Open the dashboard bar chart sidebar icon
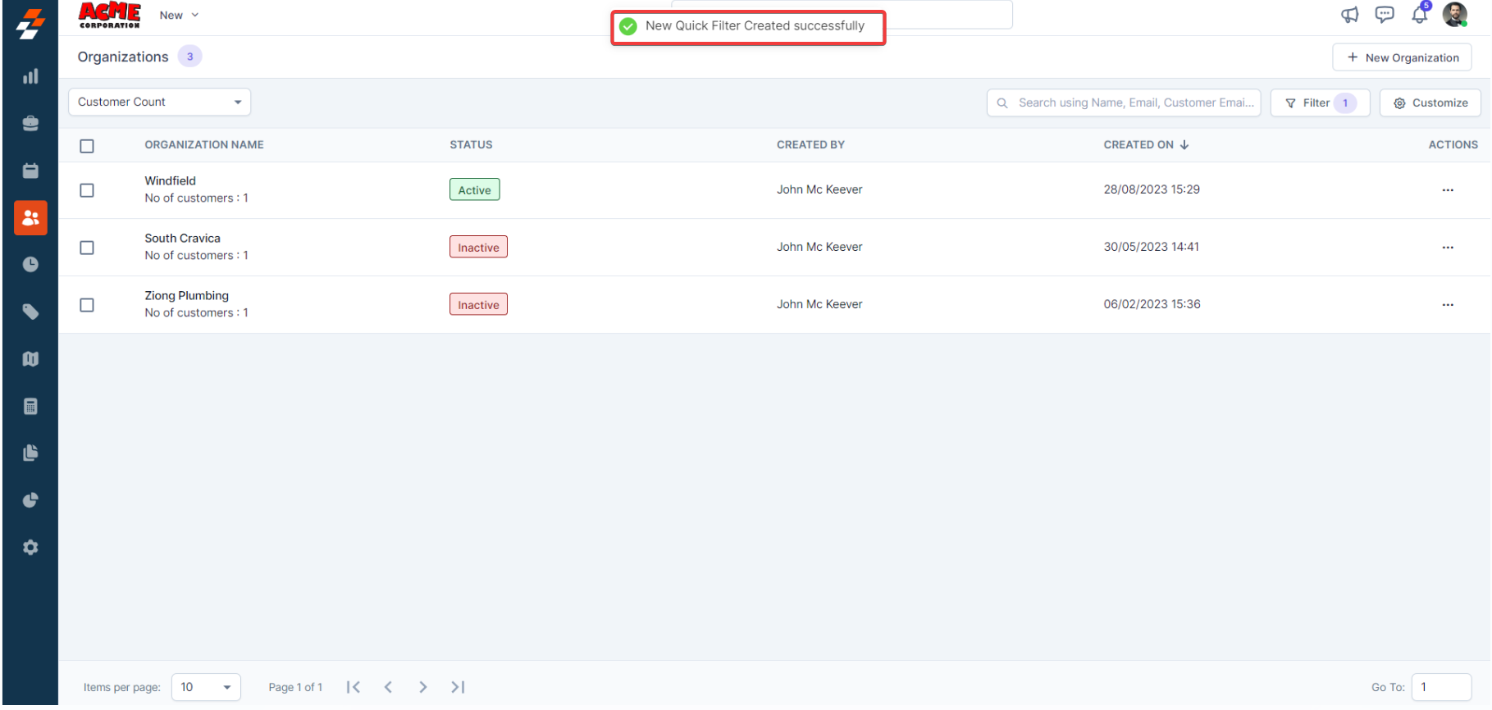The width and height of the screenshot is (1492, 710). (30, 76)
